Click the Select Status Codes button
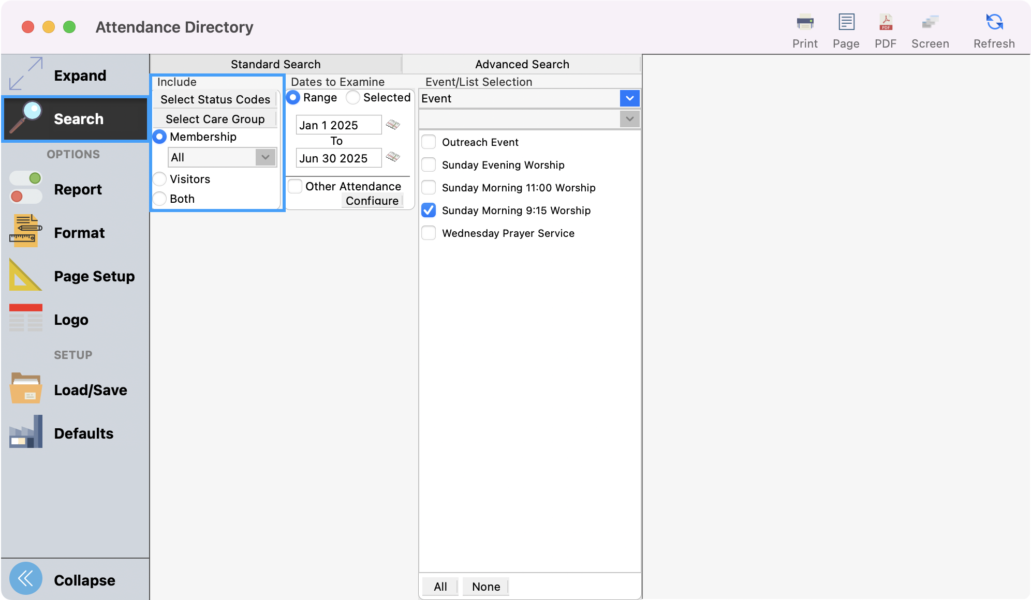The image size is (1031, 600). point(215,99)
